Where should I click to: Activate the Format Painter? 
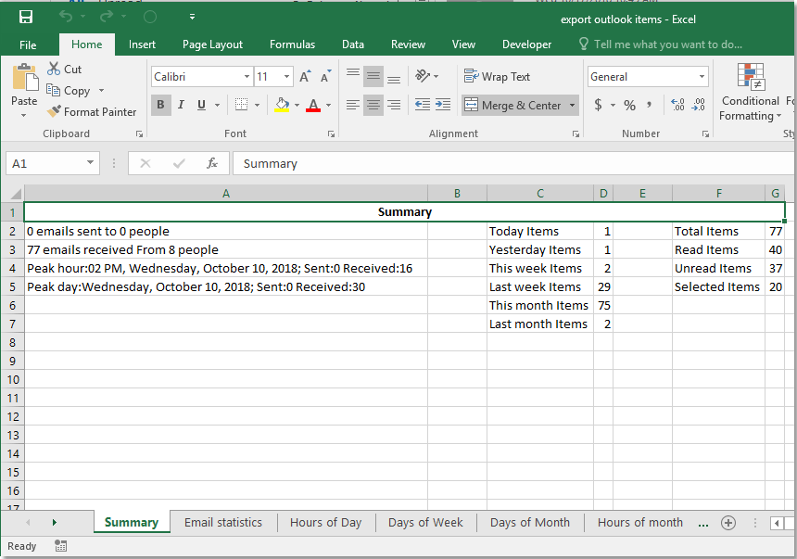pos(92,111)
